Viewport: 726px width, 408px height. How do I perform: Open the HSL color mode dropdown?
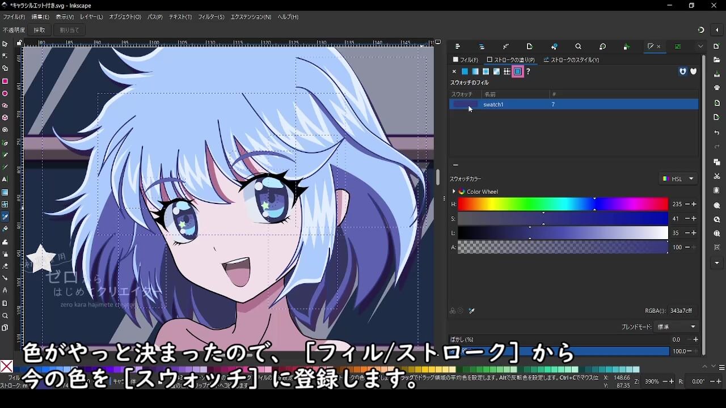[678, 178]
